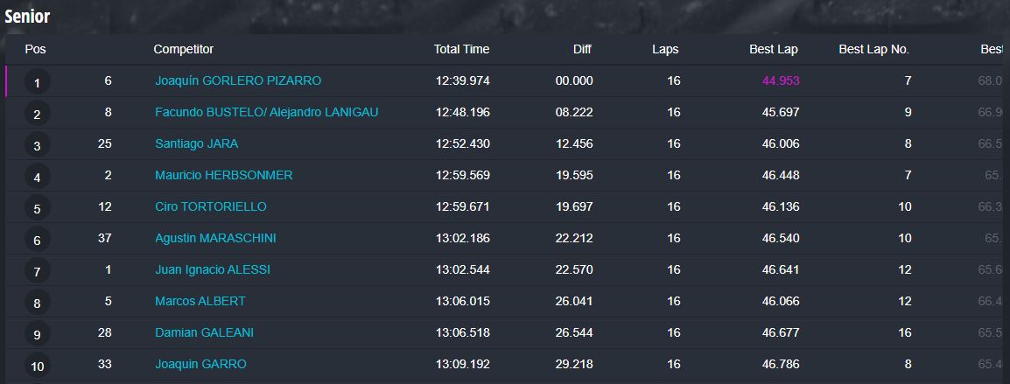The width and height of the screenshot is (1010, 384).
Task: Open Joaquín GORLERO PIZARRO competitor link
Action: 238,81
